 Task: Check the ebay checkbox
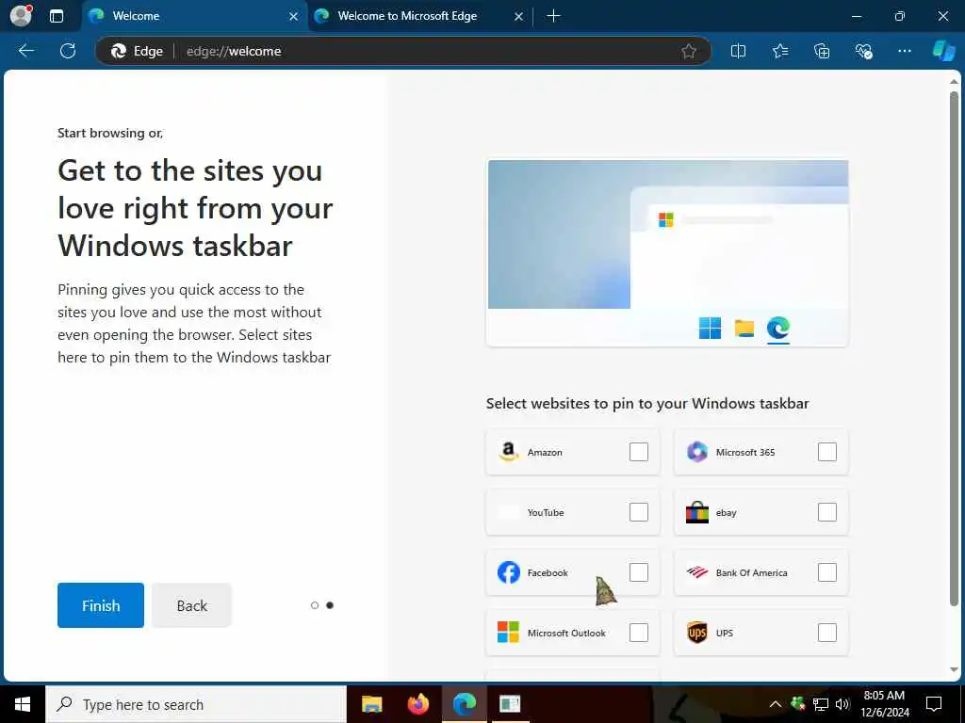click(x=827, y=512)
